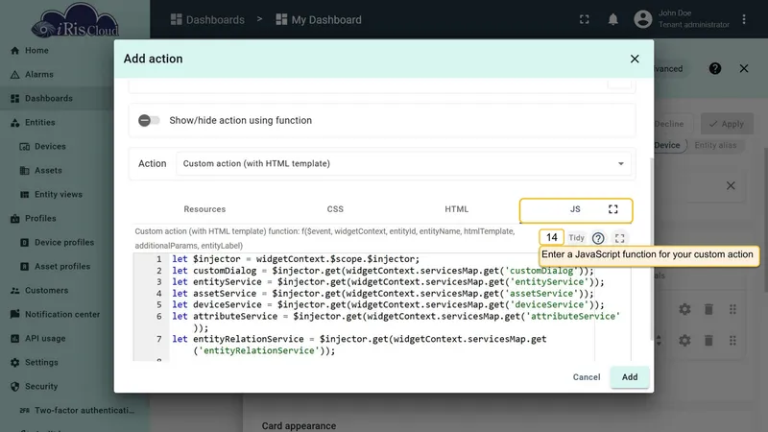Click Cancel in the dialog
The width and height of the screenshot is (768, 432).
tap(587, 377)
